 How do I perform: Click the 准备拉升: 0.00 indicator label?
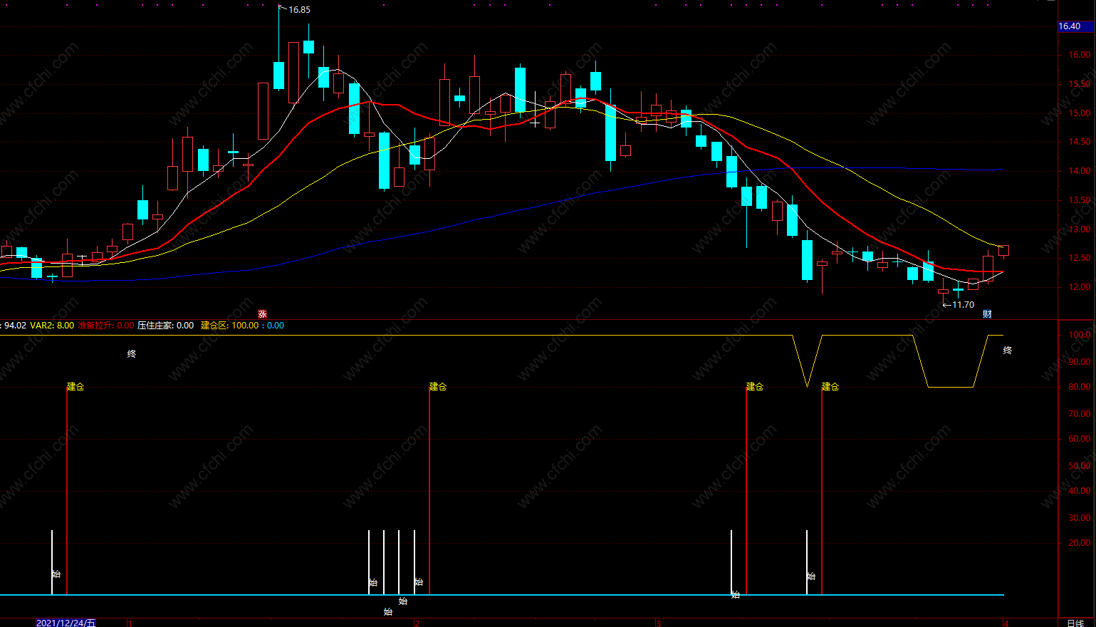(106, 326)
